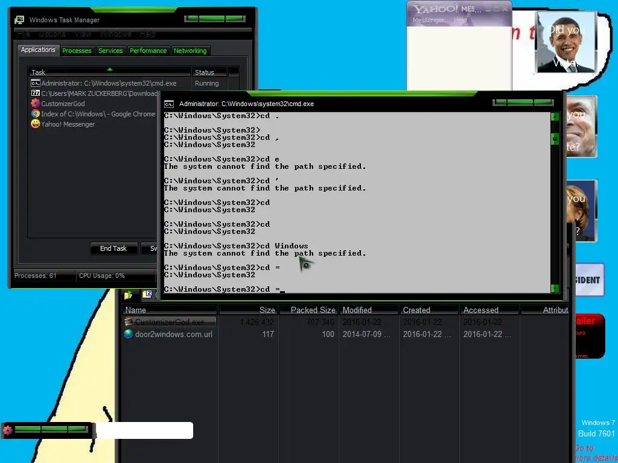Click 'Processes: 61' in the status bar

point(36,276)
